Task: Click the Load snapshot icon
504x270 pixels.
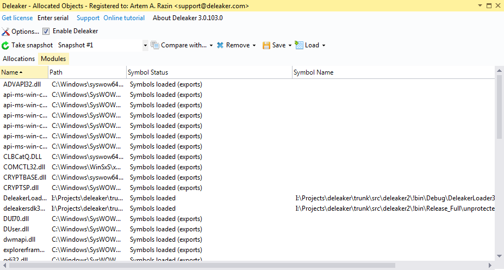Action: (x=299, y=45)
